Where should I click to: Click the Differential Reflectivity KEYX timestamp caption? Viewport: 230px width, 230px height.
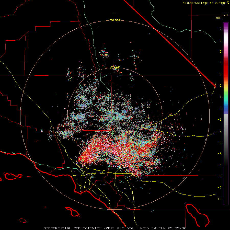pyautogui.click(x=115, y=228)
